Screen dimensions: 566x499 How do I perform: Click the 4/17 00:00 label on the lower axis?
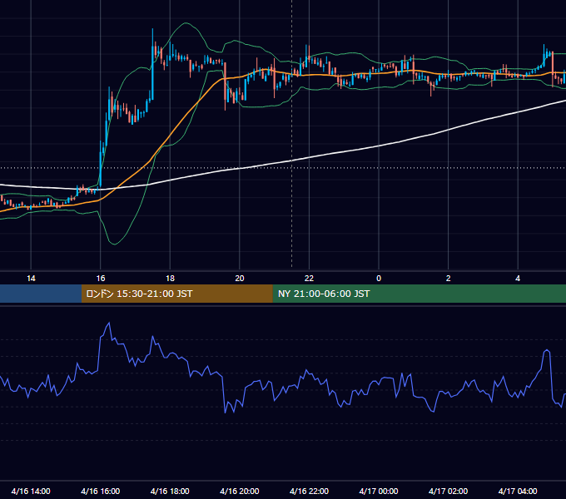pos(379,491)
